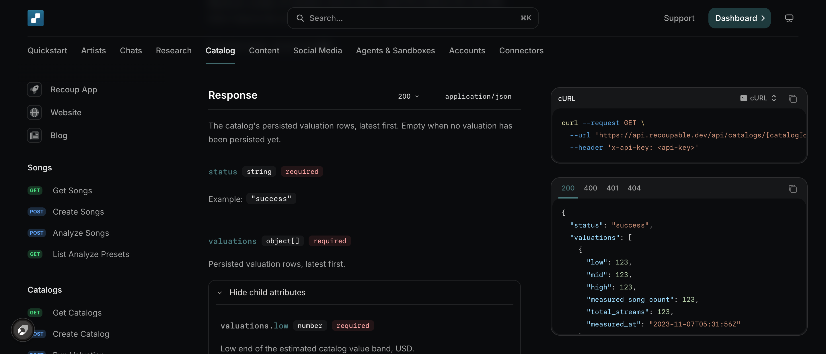Screen dimensions: 826x354
Task: Open the Agents & Sandboxes tab
Action: (x=396, y=50)
